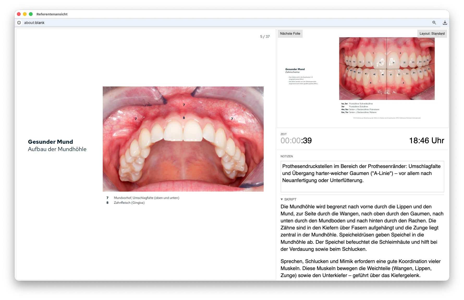Maximize the window using the green button

click(x=31, y=14)
